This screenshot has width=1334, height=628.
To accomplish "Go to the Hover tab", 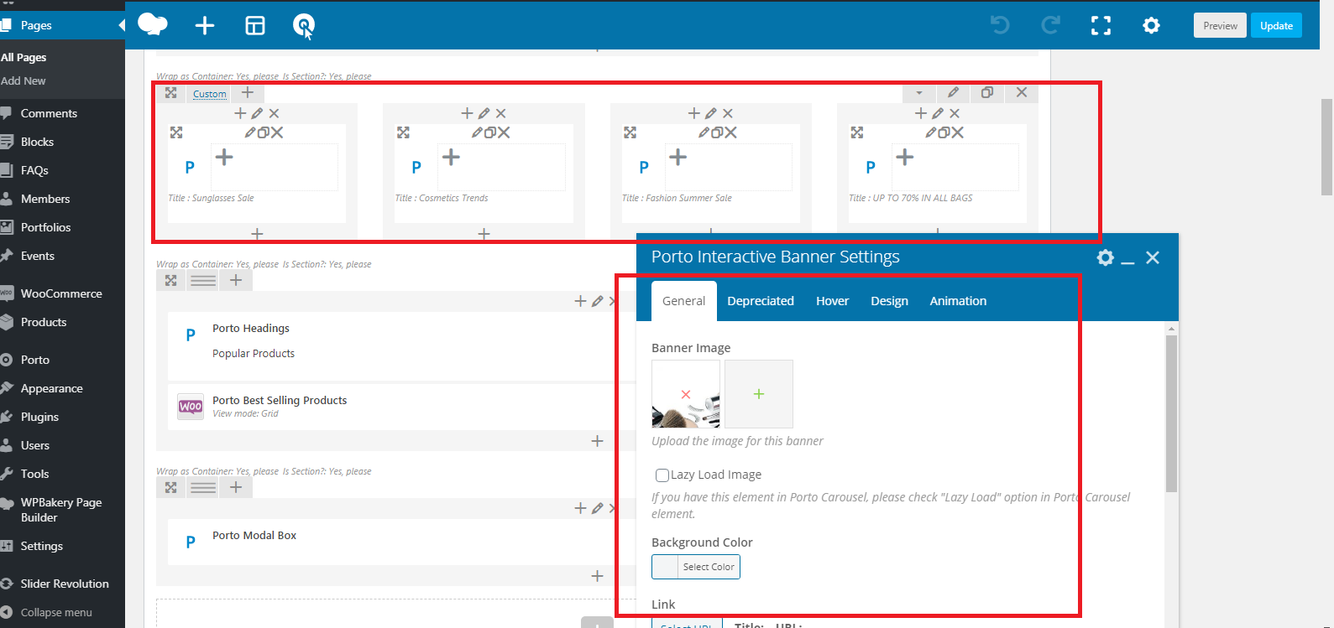I will (833, 301).
